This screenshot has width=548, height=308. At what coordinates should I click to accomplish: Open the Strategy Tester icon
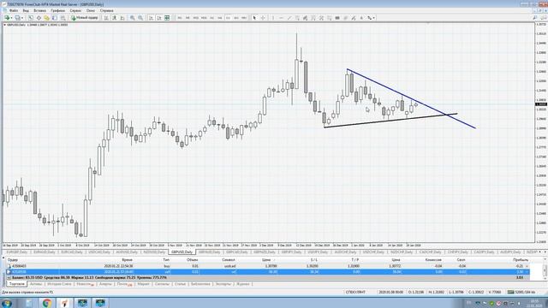tap(63, 18)
